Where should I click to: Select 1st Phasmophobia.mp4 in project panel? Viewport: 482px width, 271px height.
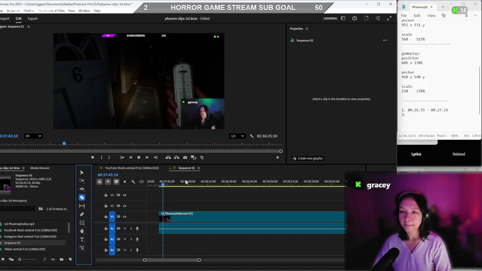[19, 224]
